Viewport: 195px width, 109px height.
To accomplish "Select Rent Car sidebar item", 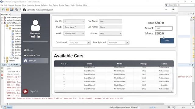I will pyautogui.click(x=36, y=61).
